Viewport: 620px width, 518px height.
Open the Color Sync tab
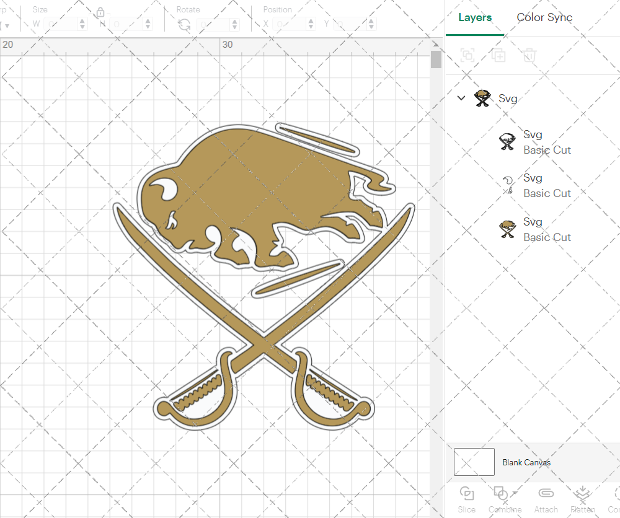point(544,17)
